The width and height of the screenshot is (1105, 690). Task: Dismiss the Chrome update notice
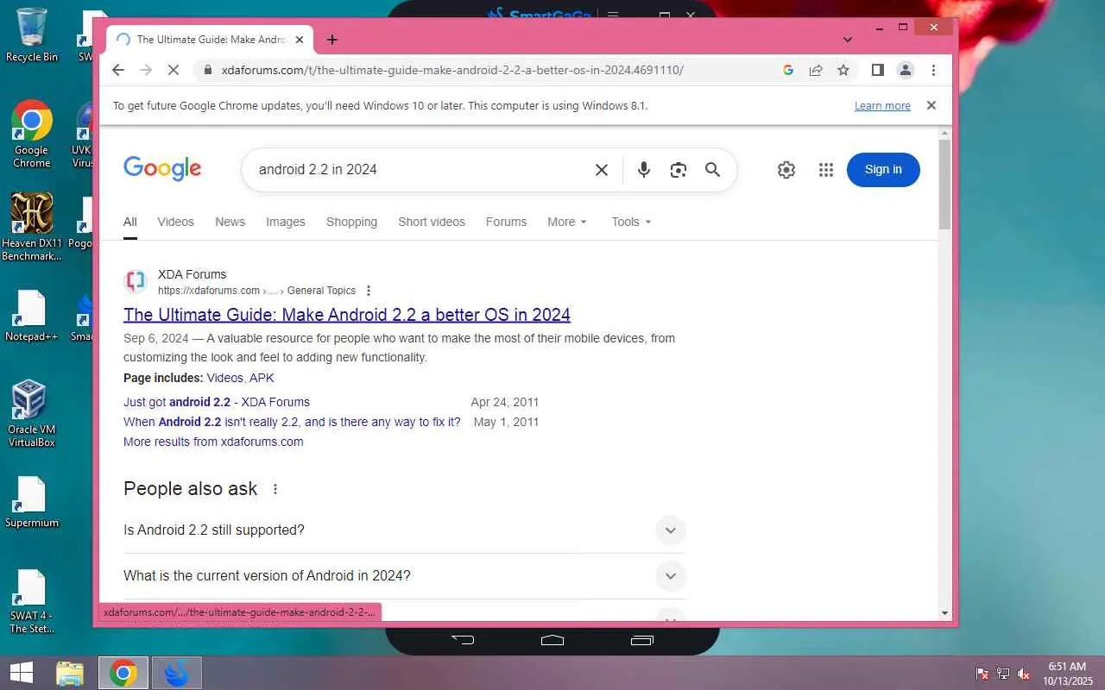(931, 105)
